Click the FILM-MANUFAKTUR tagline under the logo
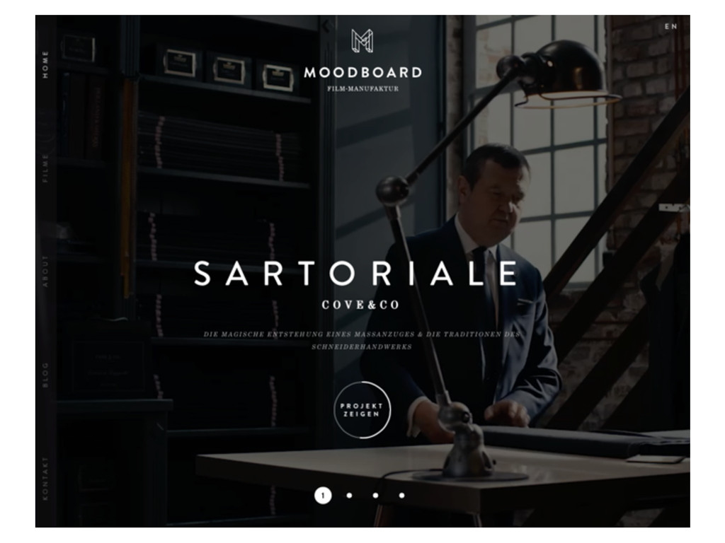725x543 pixels. pos(363,88)
